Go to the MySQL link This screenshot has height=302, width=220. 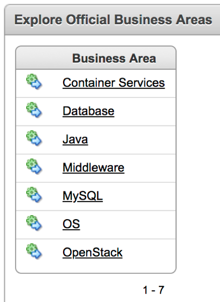click(x=82, y=196)
